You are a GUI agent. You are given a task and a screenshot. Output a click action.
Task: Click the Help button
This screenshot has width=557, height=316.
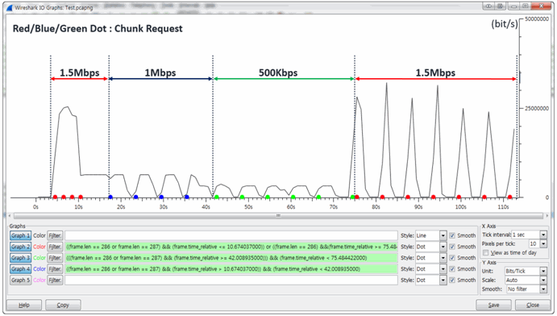pyautogui.click(x=24, y=305)
